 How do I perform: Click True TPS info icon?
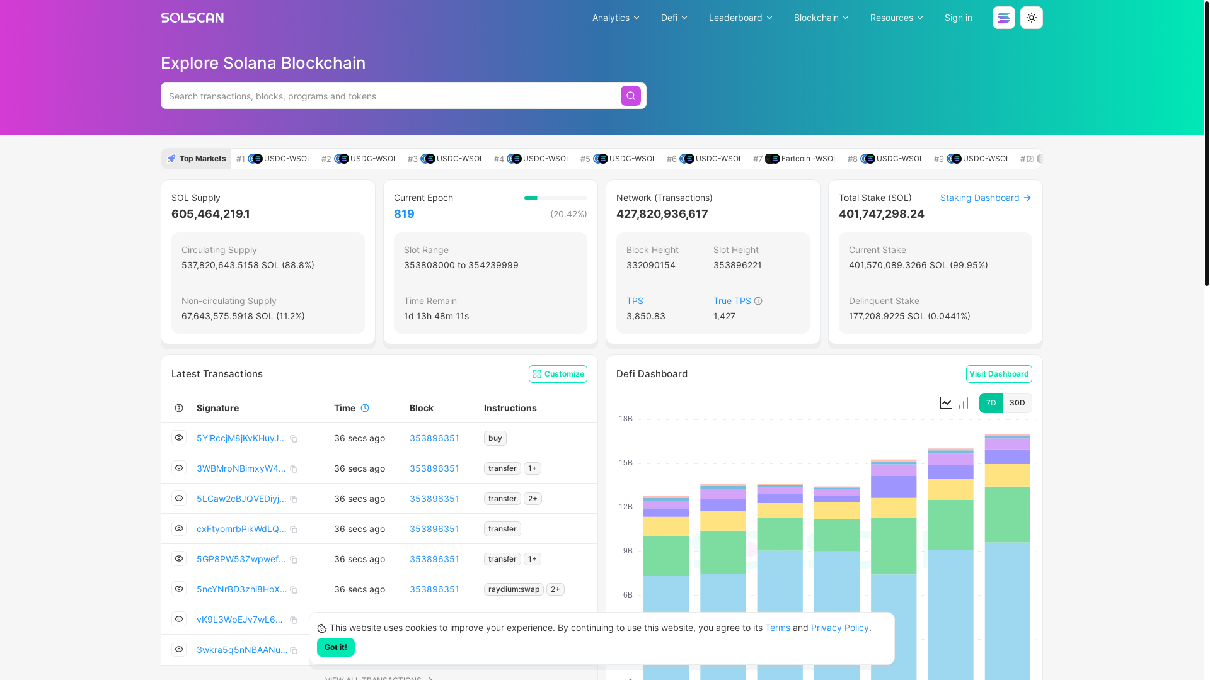758,301
